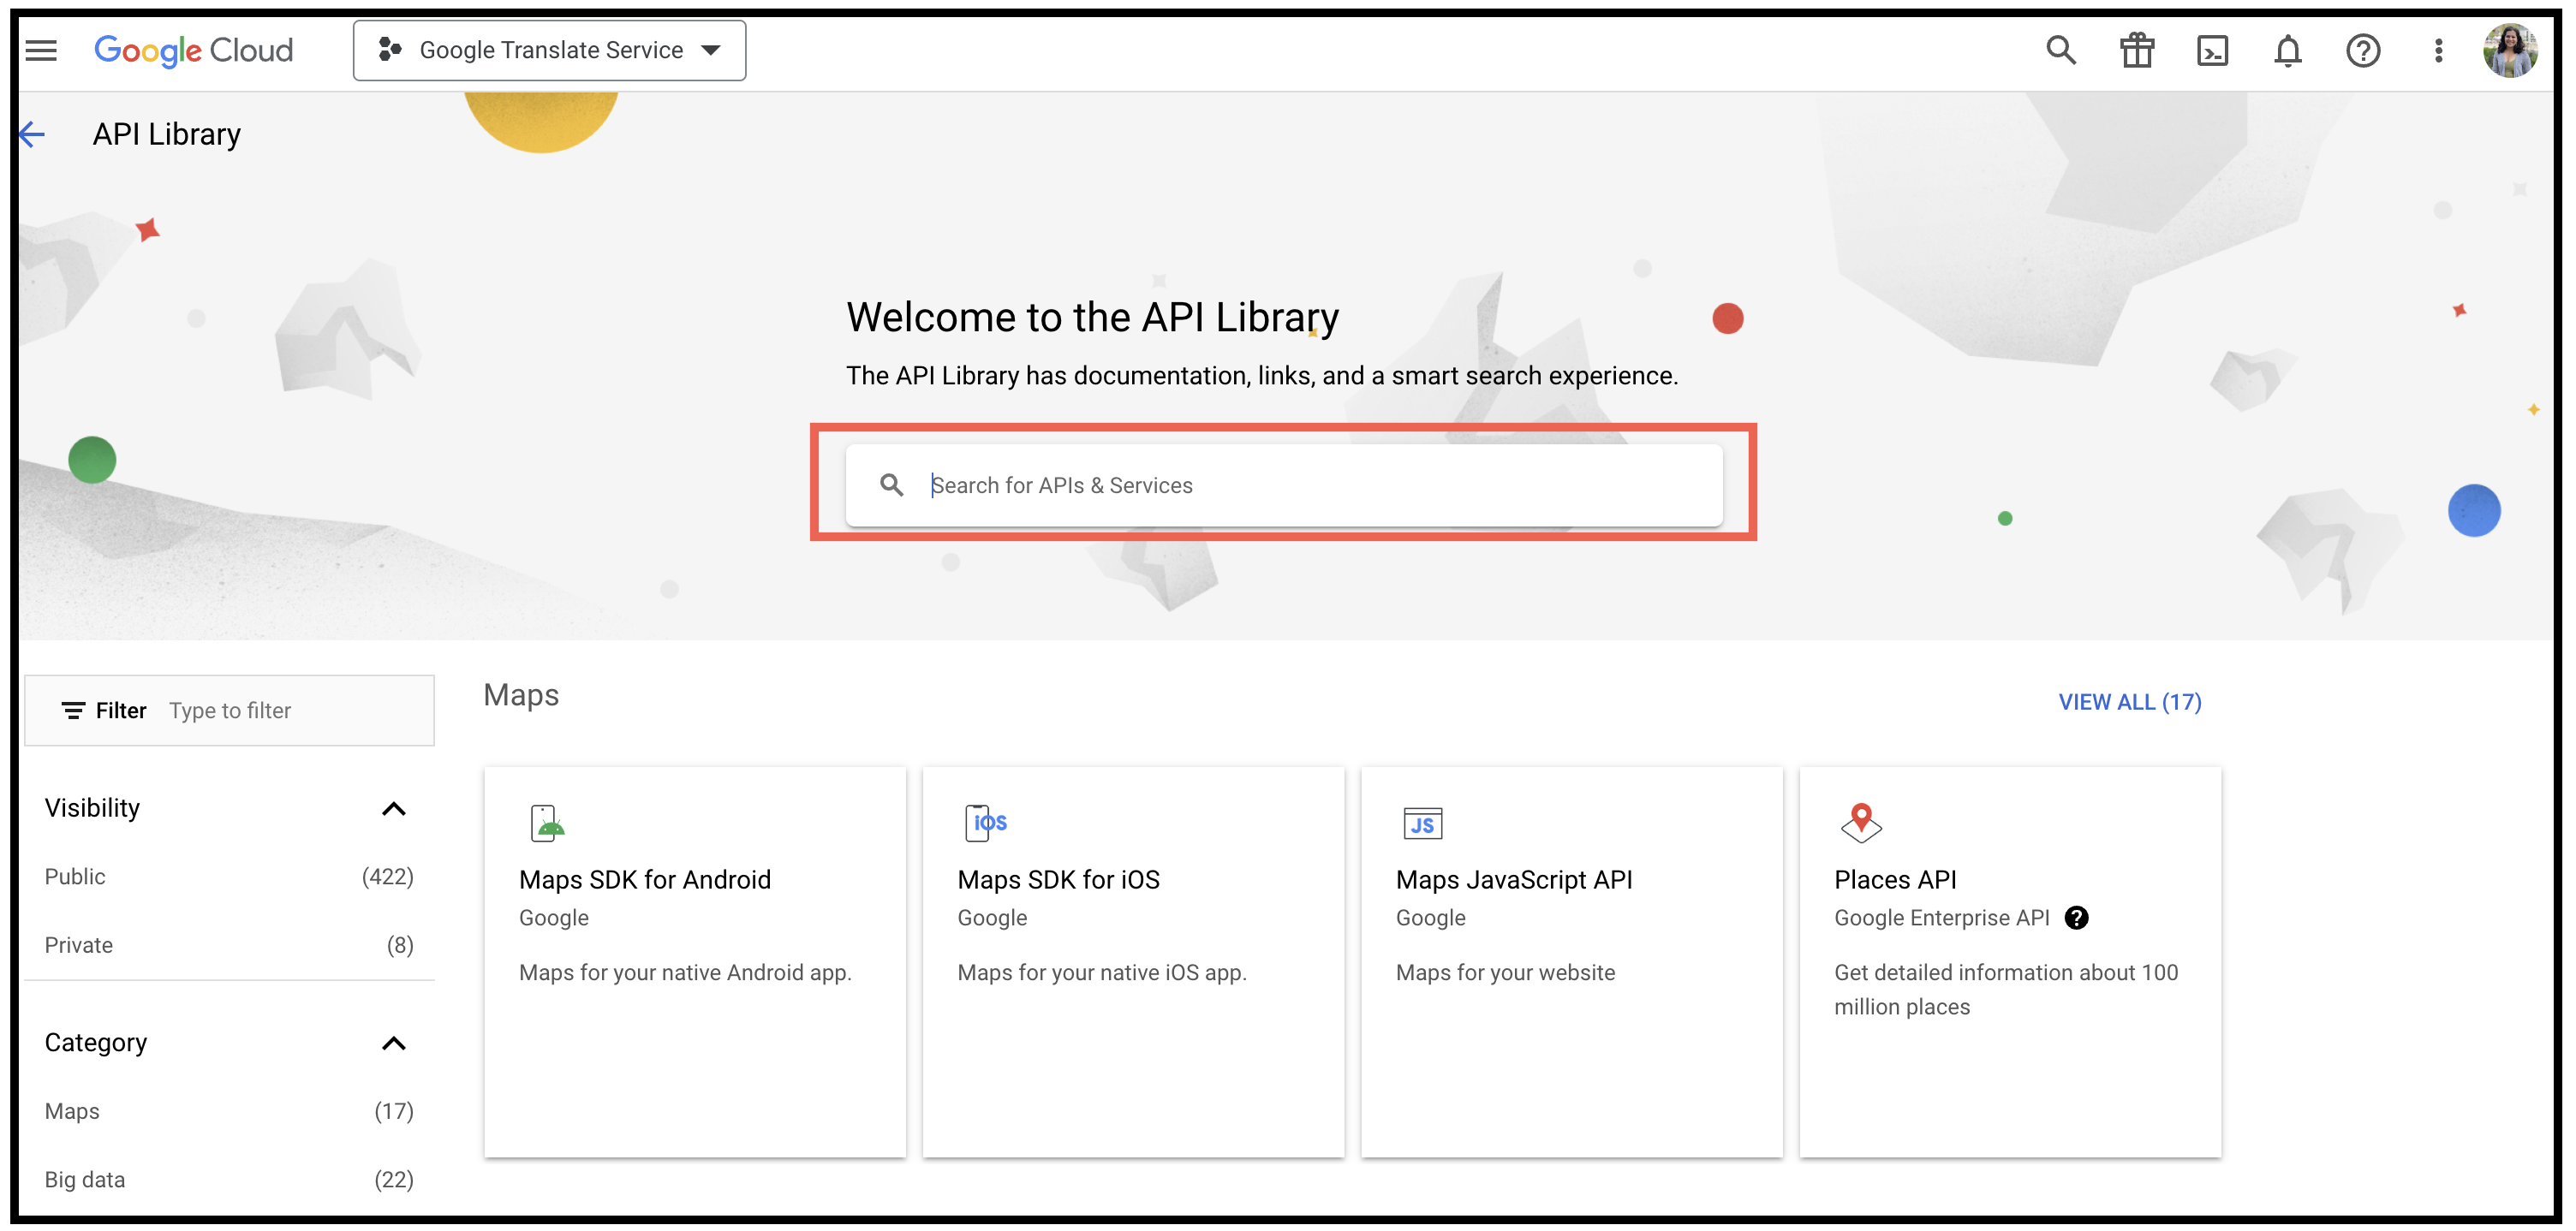Open the notifications bell

(x=2287, y=50)
